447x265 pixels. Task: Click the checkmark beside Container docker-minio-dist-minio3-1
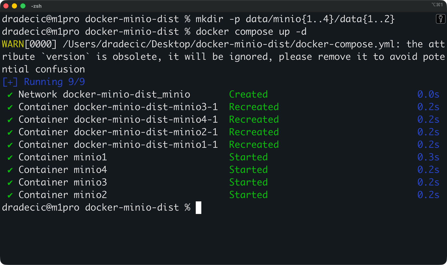coord(9,107)
